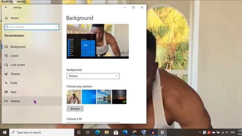
Task: Go back using the Settings back arrow
Action: pyautogui.click(x=6, y=7)
